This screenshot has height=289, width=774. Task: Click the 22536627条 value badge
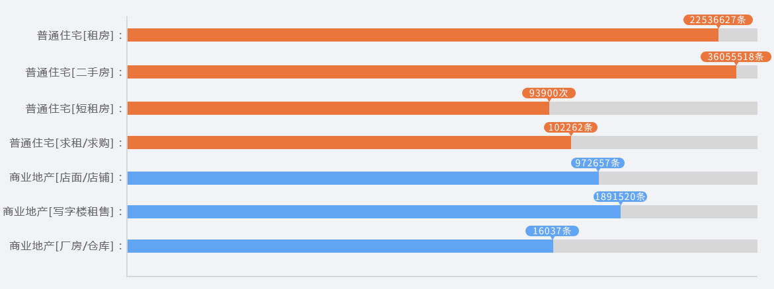pyautogui.click(x=718, y=20)
